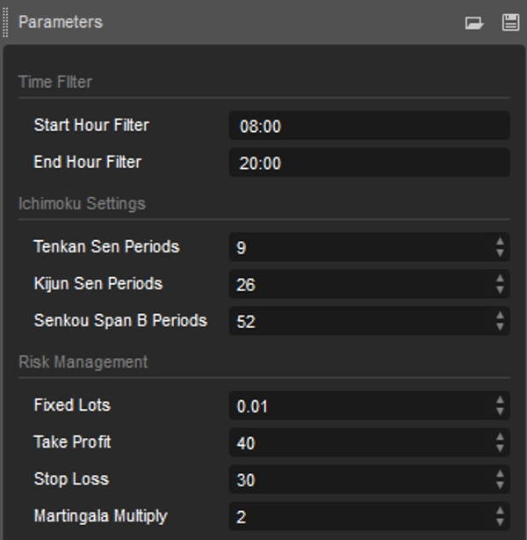Increase Martingala Multiply with up arrow
527x540 pixels.
click(500, 511)
